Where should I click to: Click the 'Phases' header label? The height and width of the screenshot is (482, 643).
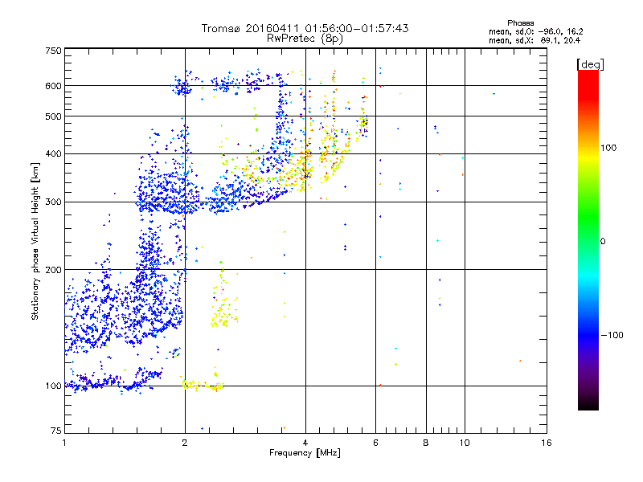pos(520,23)
